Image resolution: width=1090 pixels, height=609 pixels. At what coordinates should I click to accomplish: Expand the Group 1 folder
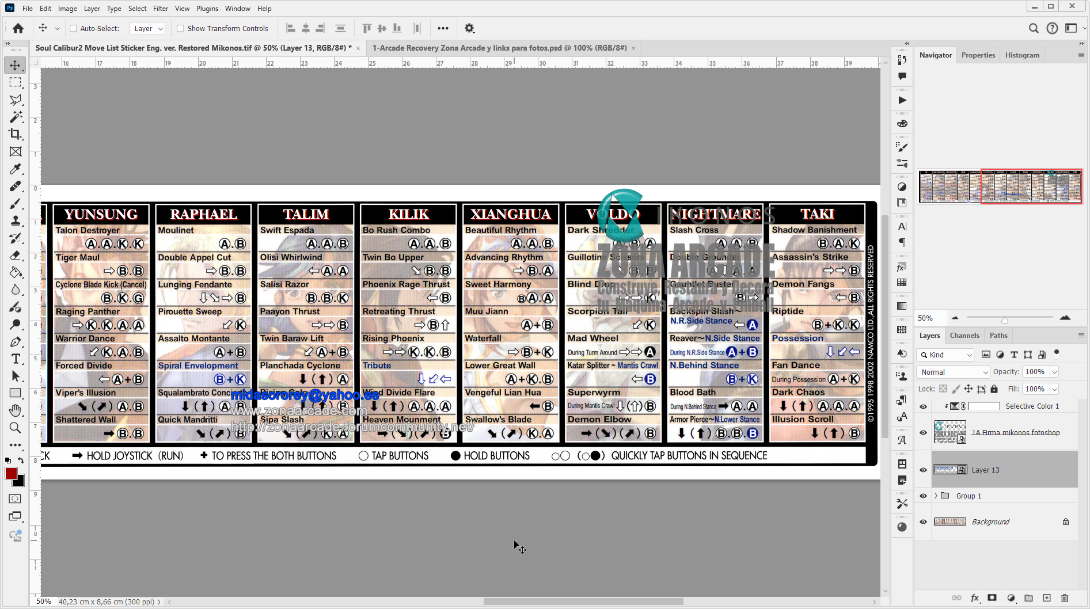[936, 496]
